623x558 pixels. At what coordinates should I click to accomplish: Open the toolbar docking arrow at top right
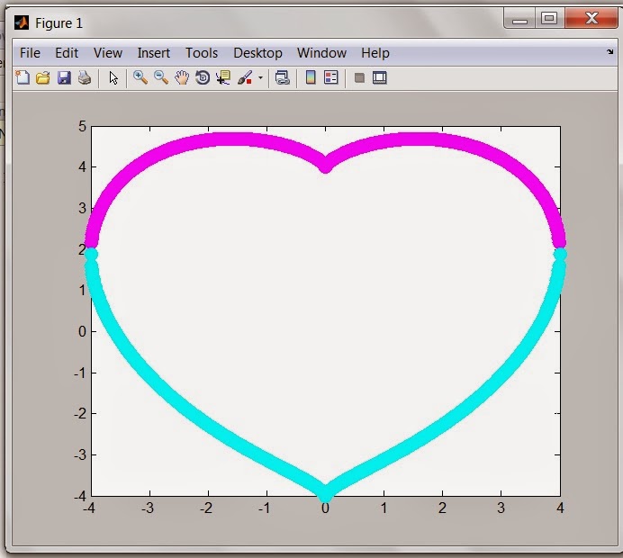point(610,52)
